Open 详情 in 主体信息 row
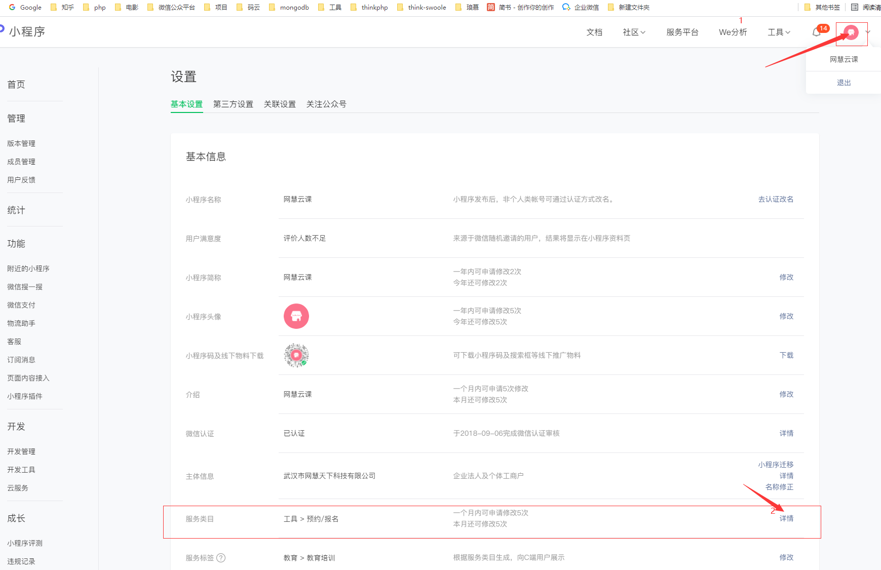 click(786, 476)
